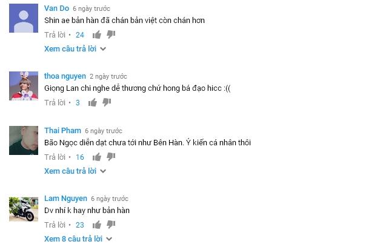
Task: Click thoa nguyen's avatar picture
Action: tap(24, 86)
